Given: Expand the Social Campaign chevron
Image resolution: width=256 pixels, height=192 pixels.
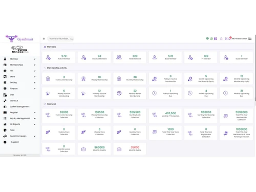Looking at the screenshot, I should click(x=34, y=136).
